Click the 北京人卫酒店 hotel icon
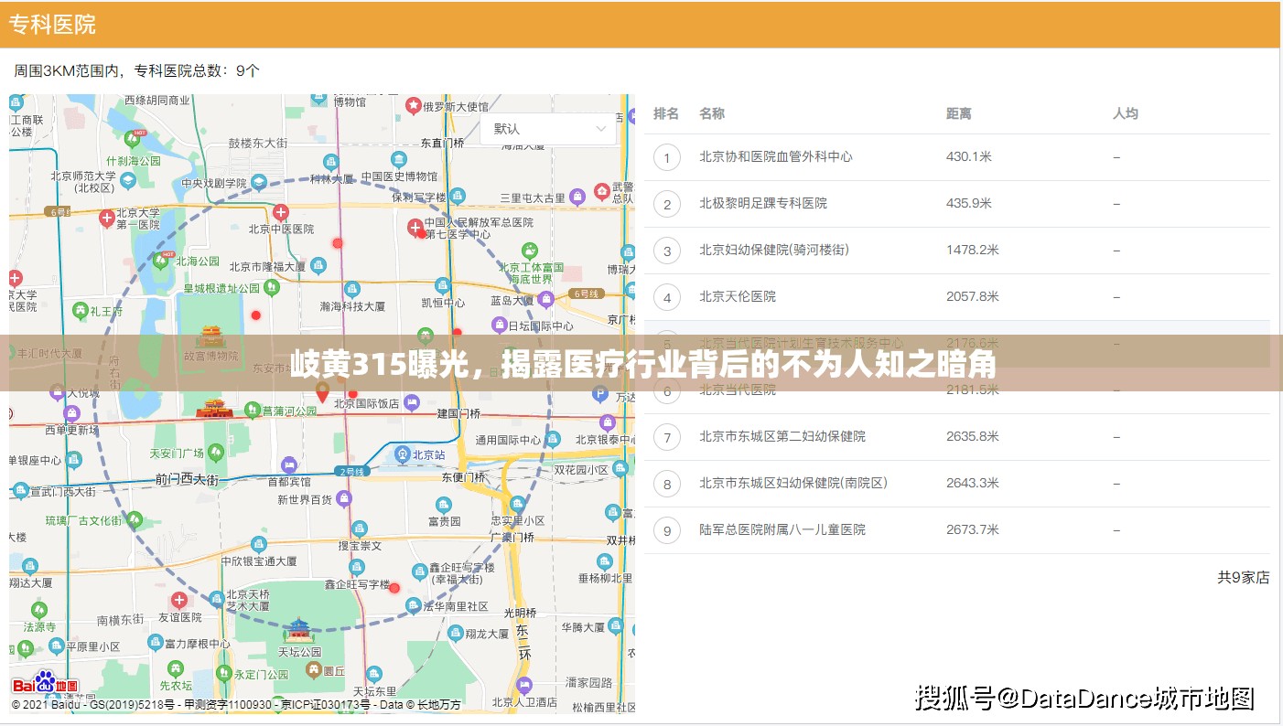Image resolution: width=1283 pixels, height=726 pixels. click(x=523, y=685)
